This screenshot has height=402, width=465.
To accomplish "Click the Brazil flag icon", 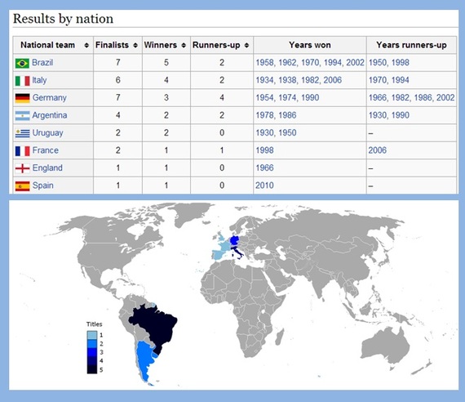I will coord(22,63).
